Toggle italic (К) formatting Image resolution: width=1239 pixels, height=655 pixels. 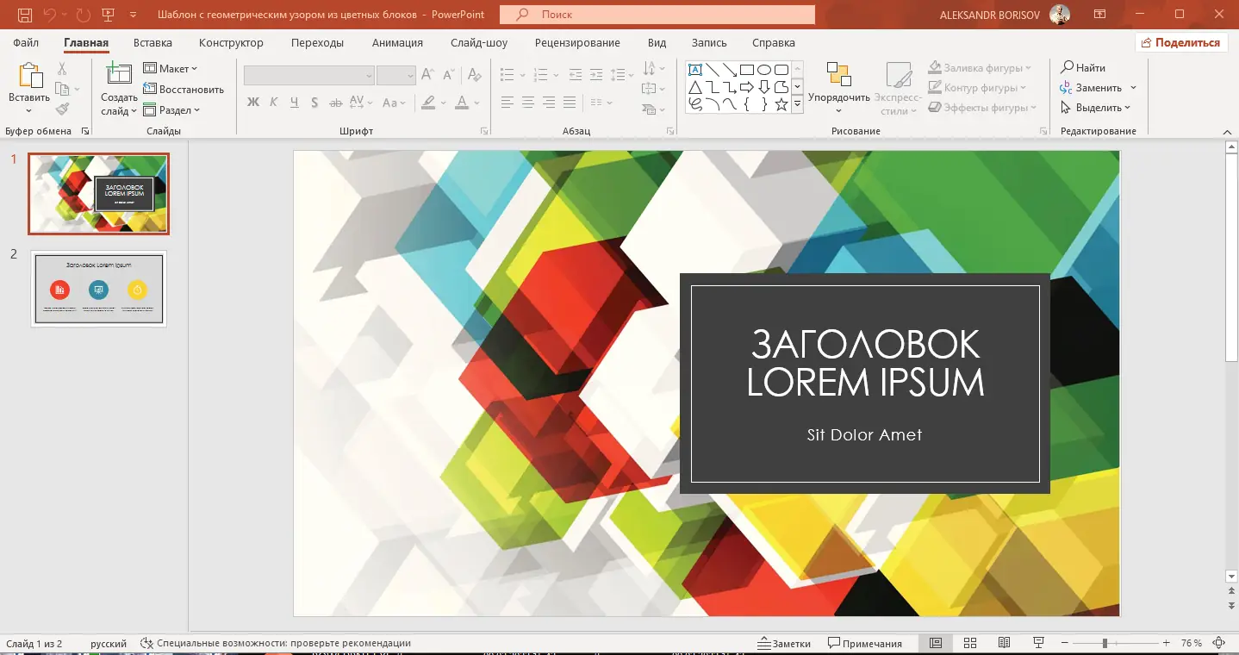point(274,103)
